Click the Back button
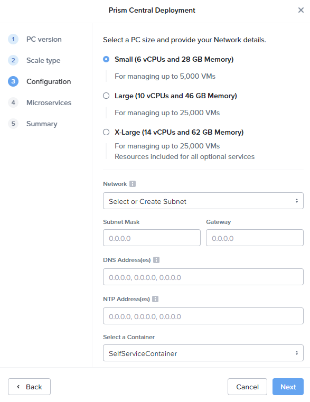Screen dimensions: 310x402 pos(29,387)
